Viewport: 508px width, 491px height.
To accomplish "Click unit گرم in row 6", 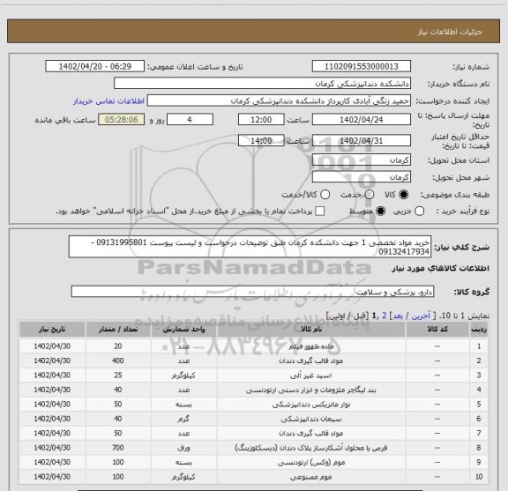I will coord(183,419).
